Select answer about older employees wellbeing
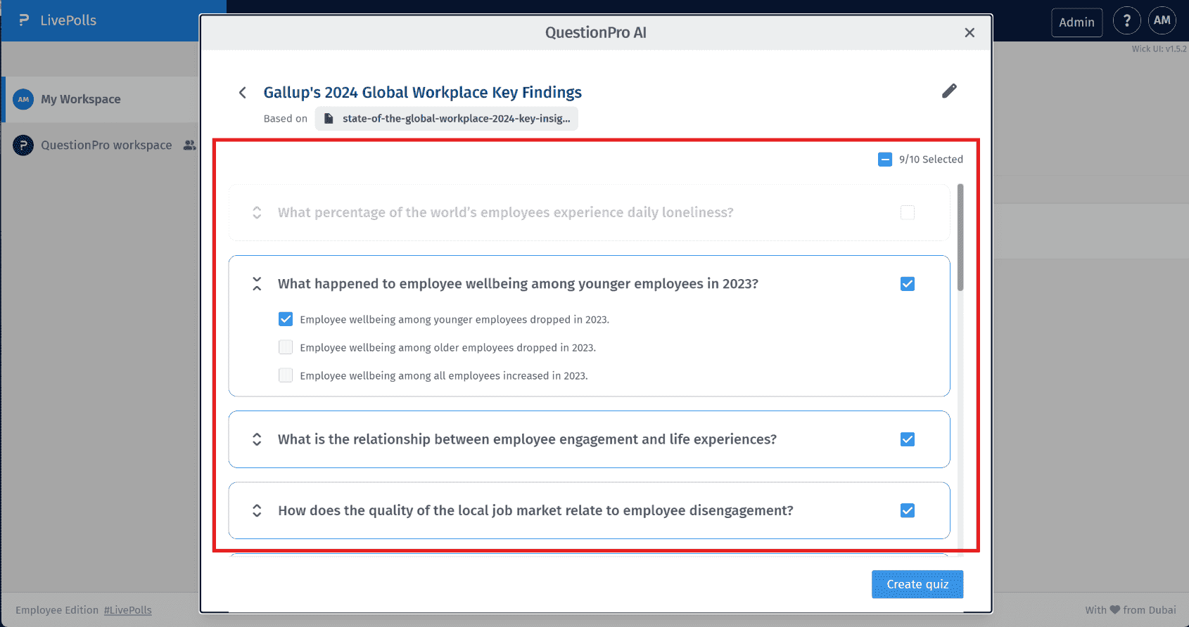 (x=286, y=347)
